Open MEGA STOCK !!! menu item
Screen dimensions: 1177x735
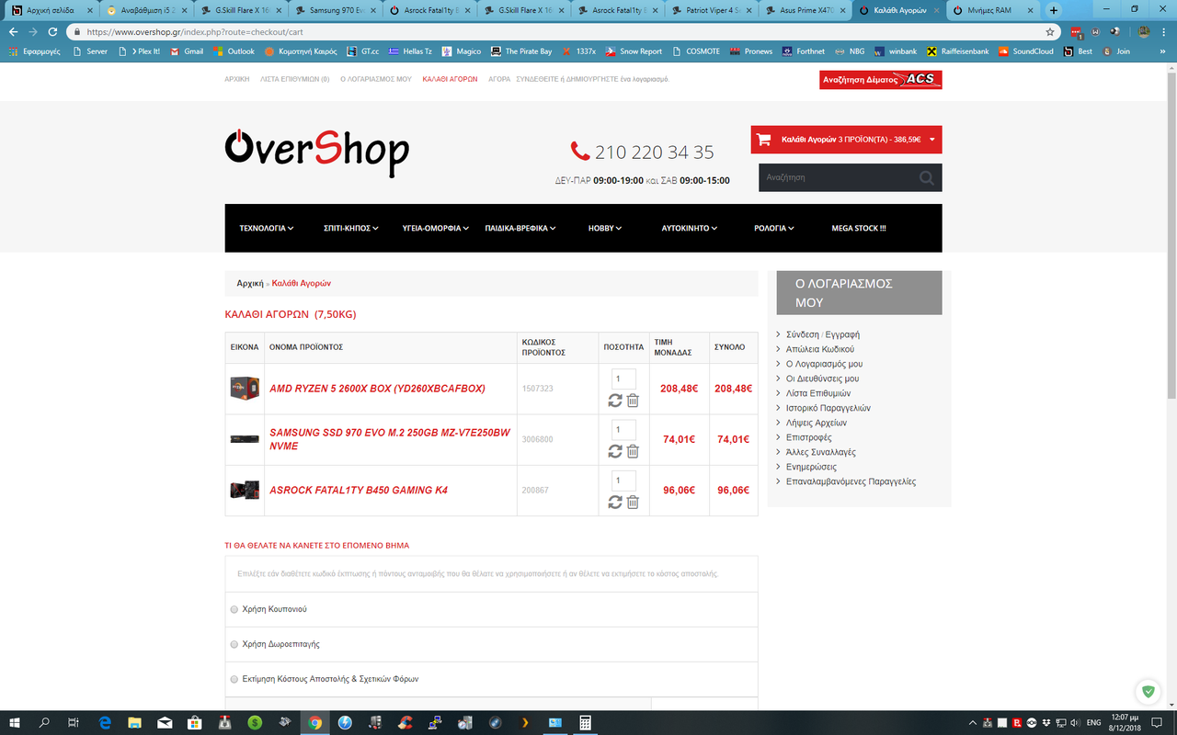pyautogui.click(x=859, y=228)
